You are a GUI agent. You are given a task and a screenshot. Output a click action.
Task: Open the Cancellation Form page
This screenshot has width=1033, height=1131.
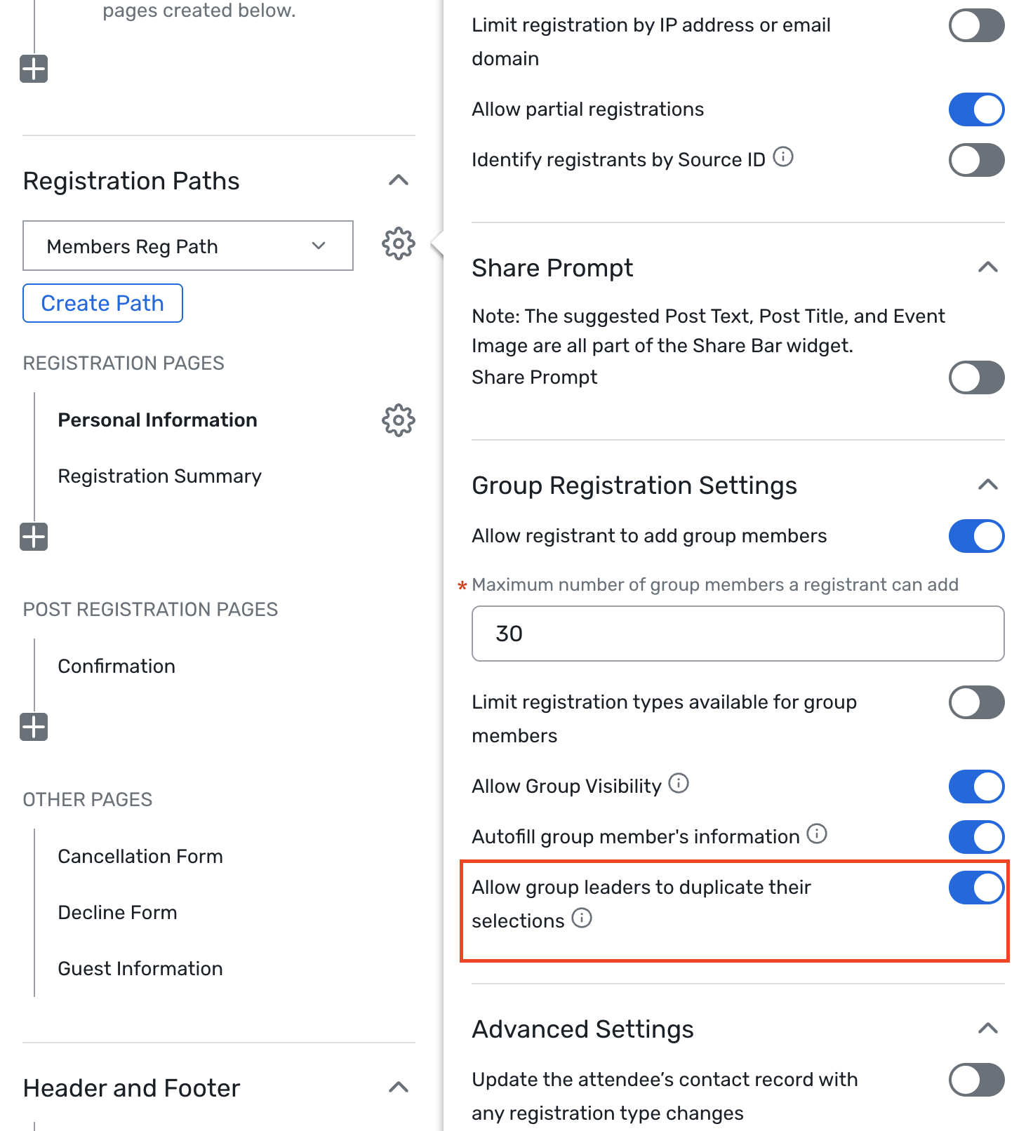click(x=140, y=857)
